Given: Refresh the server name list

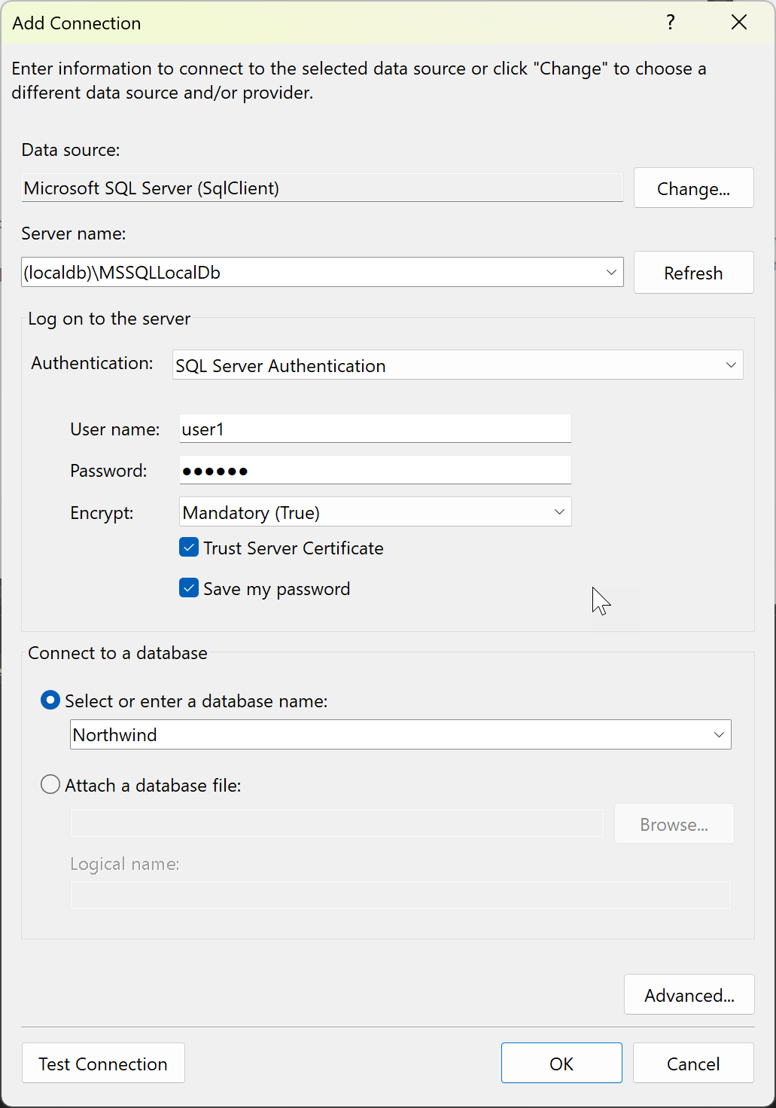Looking at the screenshot, I should 693,273.
